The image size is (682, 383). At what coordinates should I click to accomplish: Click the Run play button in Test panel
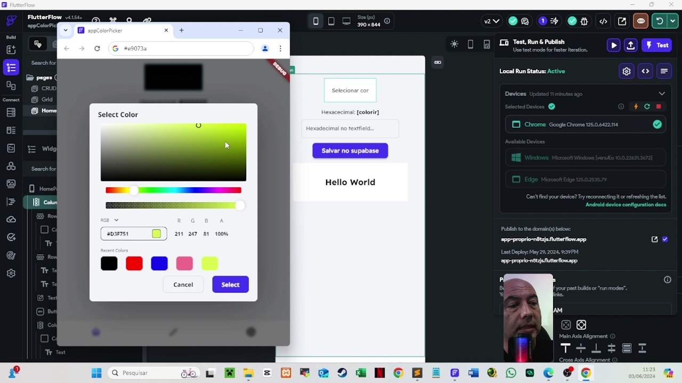pos(614,45)
